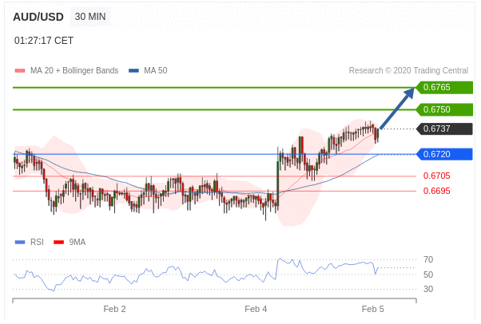Click the MA 50 legend label
This screenshot has width=481, height=324.
[x=156, y=70]
